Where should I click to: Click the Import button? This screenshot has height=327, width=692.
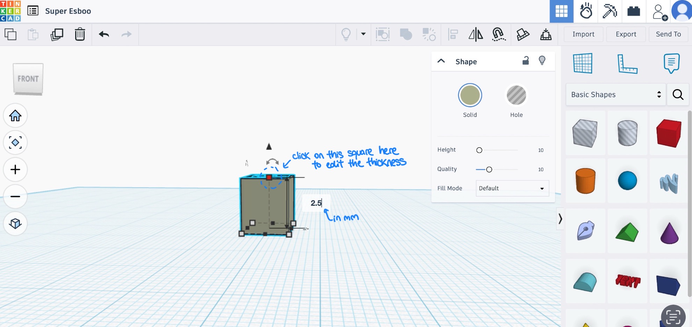coord(583,34)
